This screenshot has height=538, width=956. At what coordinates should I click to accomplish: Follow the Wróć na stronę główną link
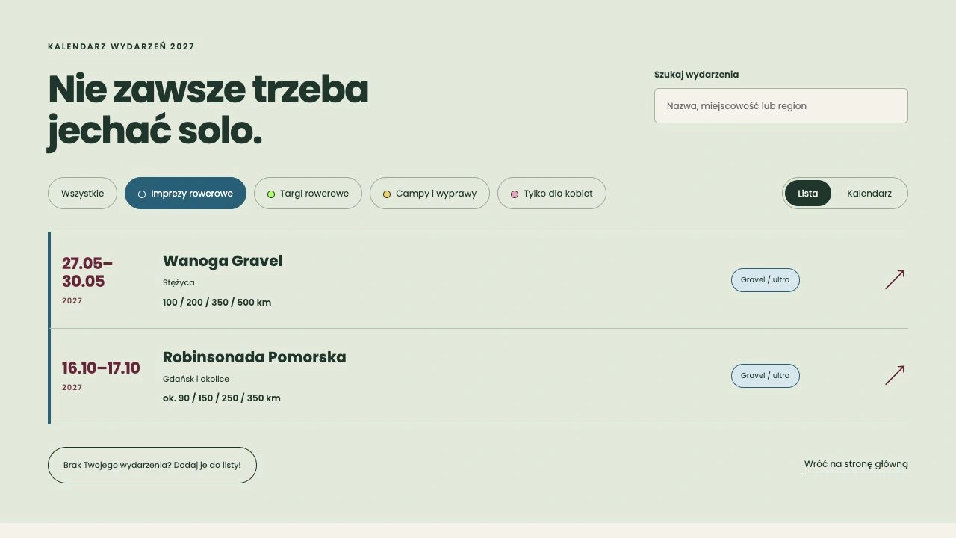856,464
